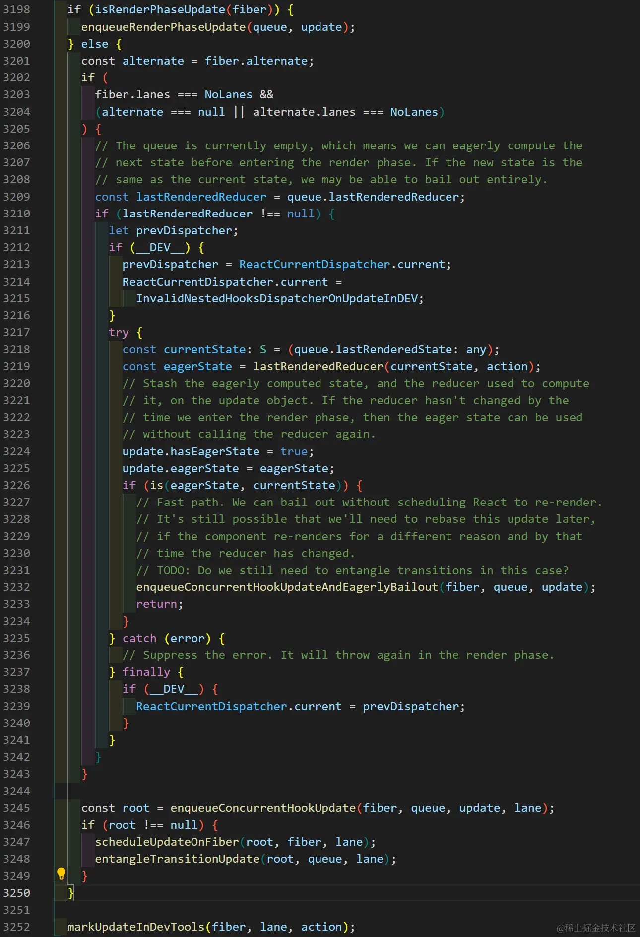
Task: Click 'update.eagerState' on line 3225
Action: click(x=181, y=468)
